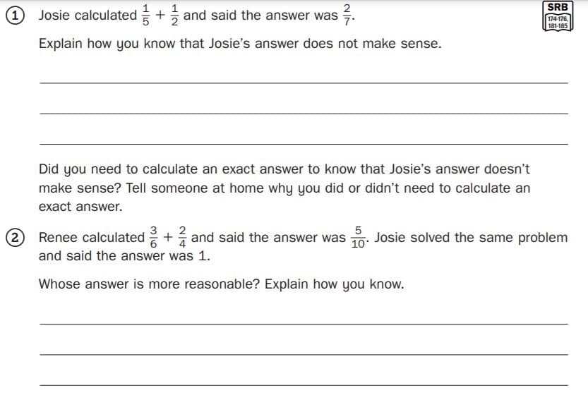Image resolution: width=588 pixels, height=400 pixels.
Task: Select the second answer line under problem 1
Action: 304,111
